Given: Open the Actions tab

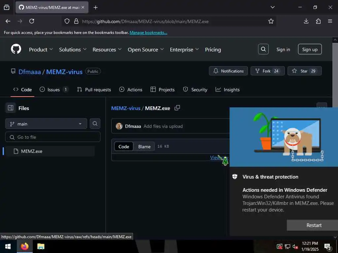Looking at the screenshot, I should point(131,90).
